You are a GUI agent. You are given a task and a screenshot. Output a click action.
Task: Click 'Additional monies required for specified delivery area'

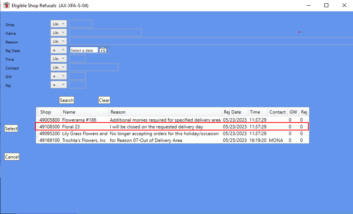pyautogui.click(x=165, y=120)
